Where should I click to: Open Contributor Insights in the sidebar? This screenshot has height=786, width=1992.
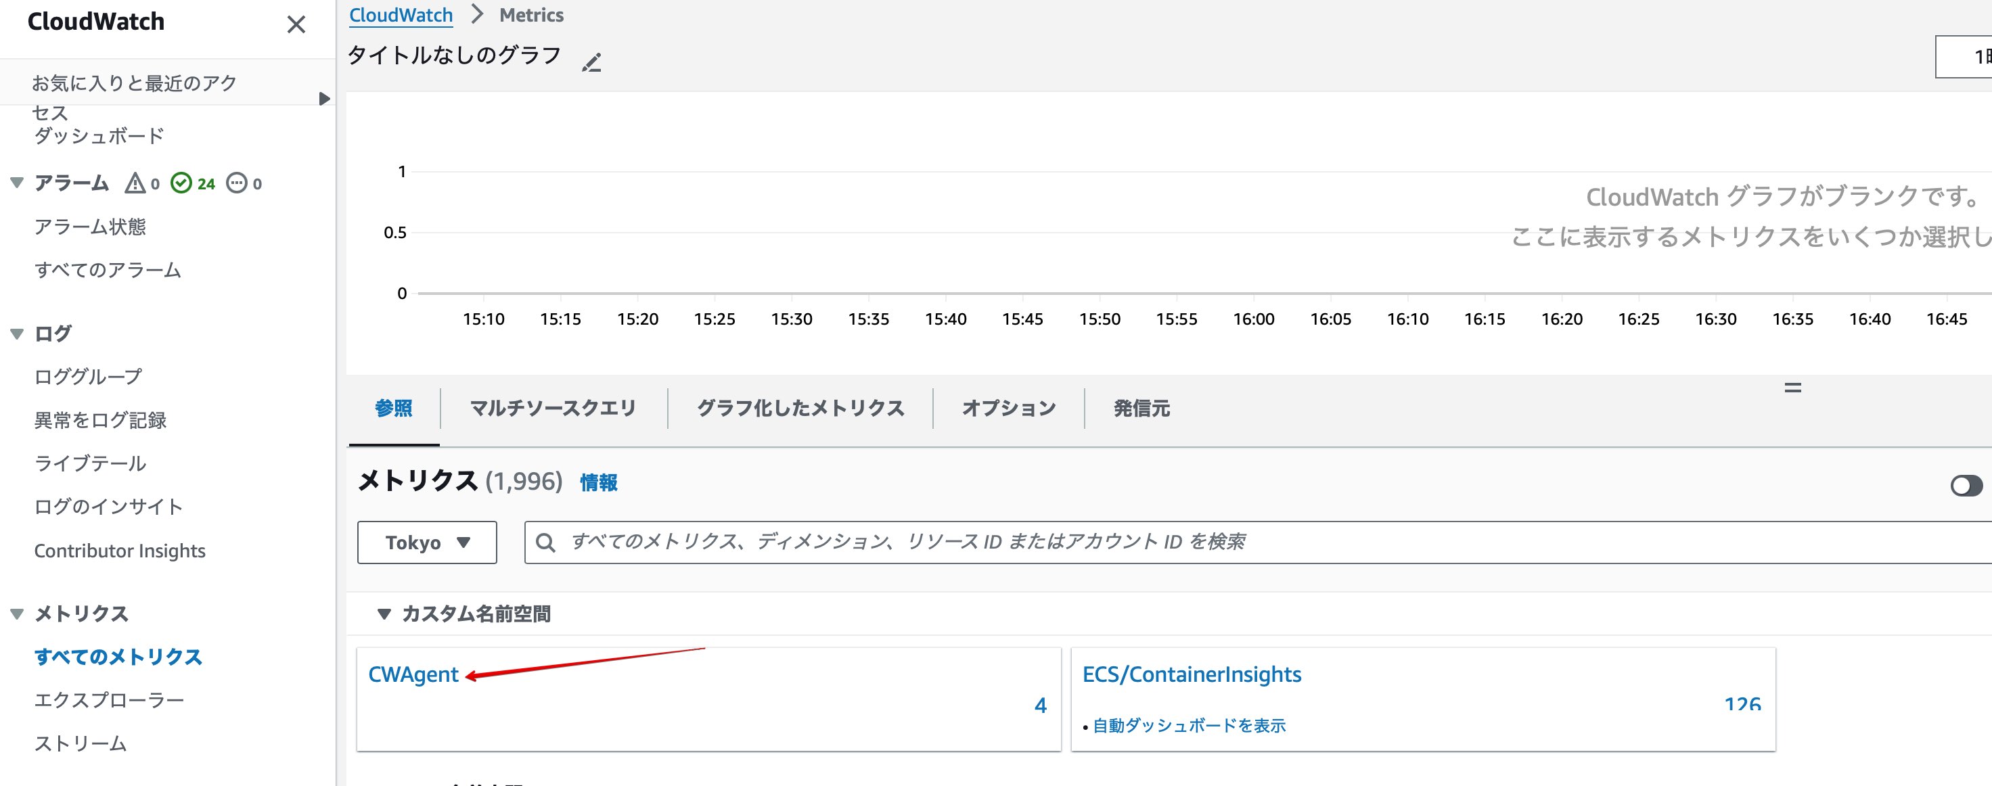pos(120,551)
